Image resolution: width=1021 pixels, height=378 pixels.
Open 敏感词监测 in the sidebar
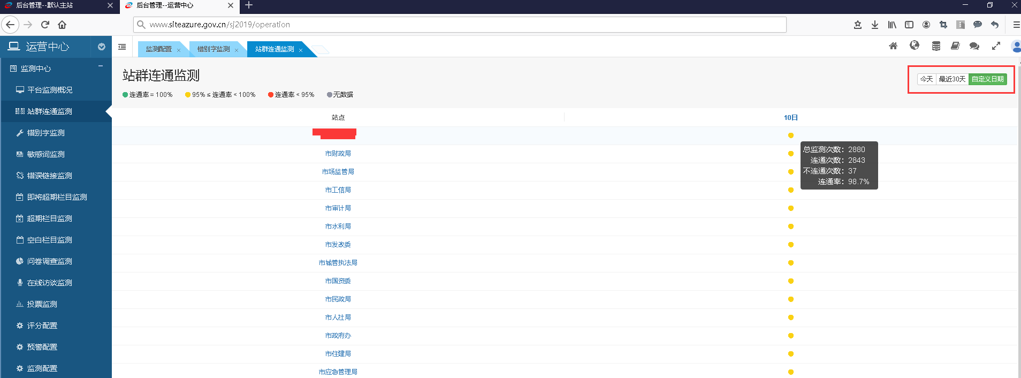46,154
